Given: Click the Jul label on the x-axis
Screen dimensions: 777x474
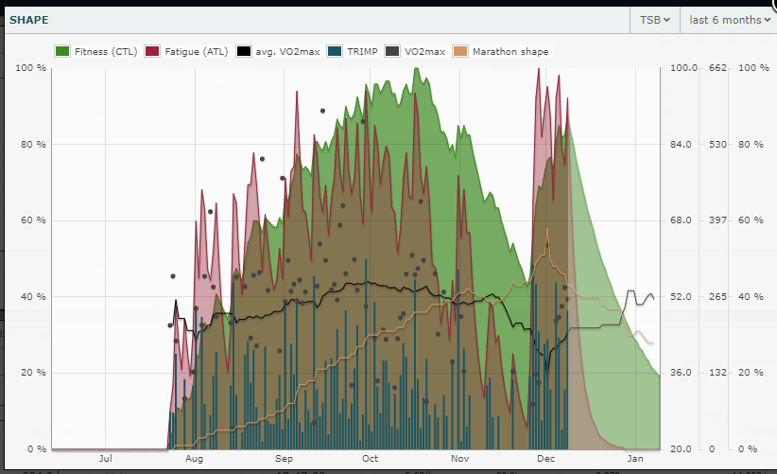Looking at the screenshot, I should (x=105, y=459).
